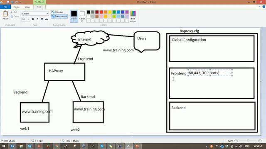Open the Edit colors dialog
The image size is (266, 149).
(x=133, y=16)
